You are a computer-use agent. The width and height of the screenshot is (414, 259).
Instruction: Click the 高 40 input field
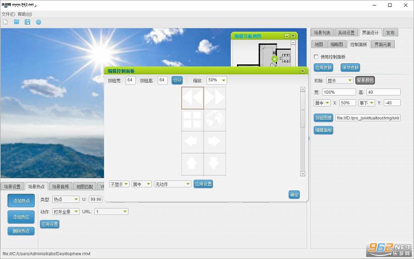pos(383,92)
